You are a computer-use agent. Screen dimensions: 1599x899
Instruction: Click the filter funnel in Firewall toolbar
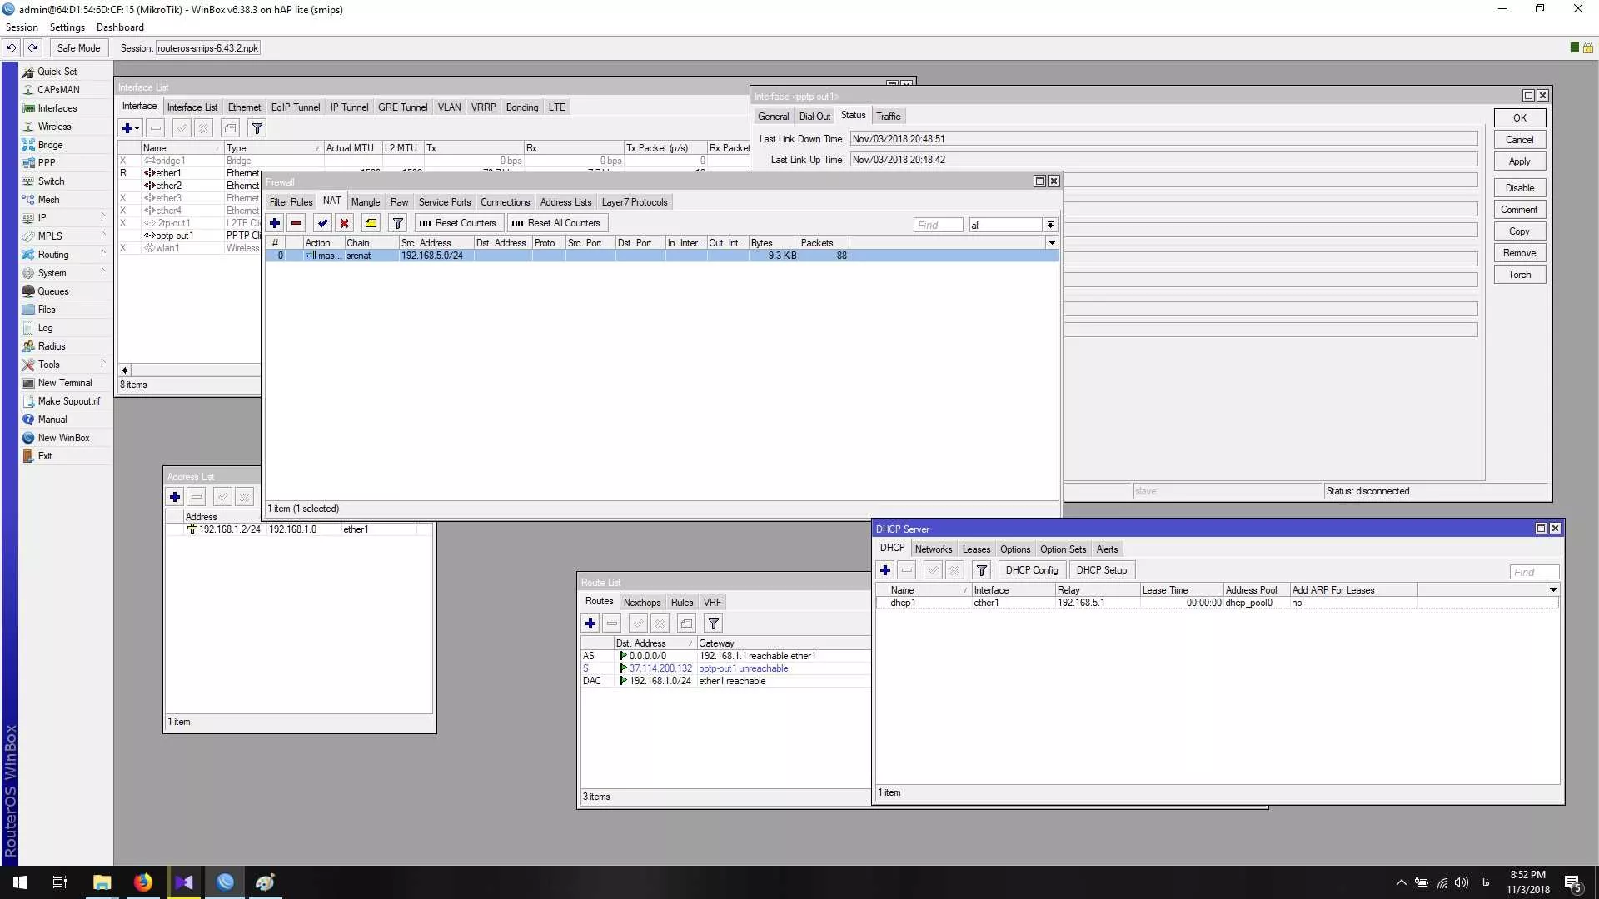click(x=398, y=223)
